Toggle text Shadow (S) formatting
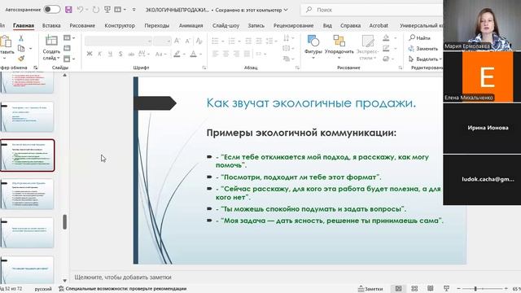Viewport: 521px width, 293px height. pos(120,54)
